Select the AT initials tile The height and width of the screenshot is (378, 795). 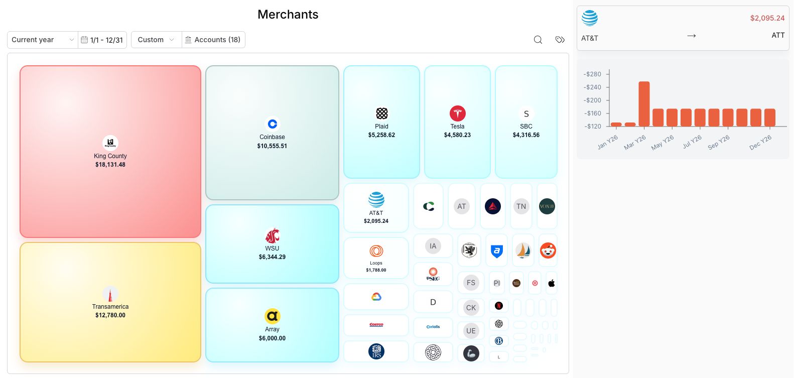click(462, 206)
